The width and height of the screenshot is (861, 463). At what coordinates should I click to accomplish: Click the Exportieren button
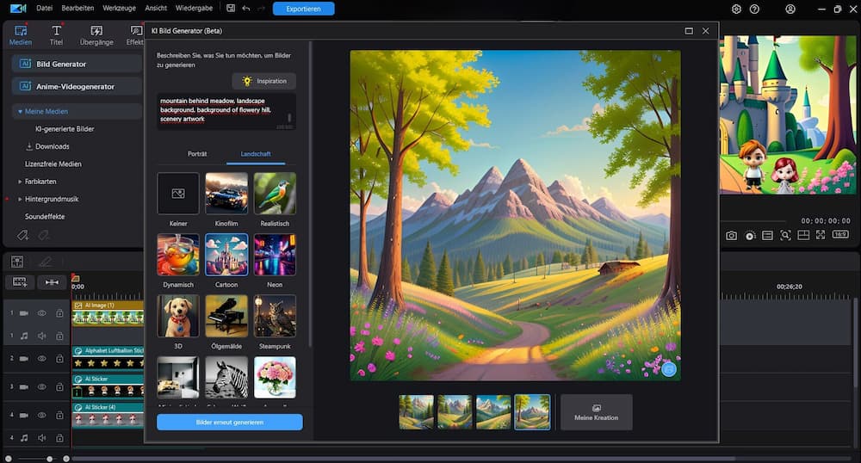303,9
